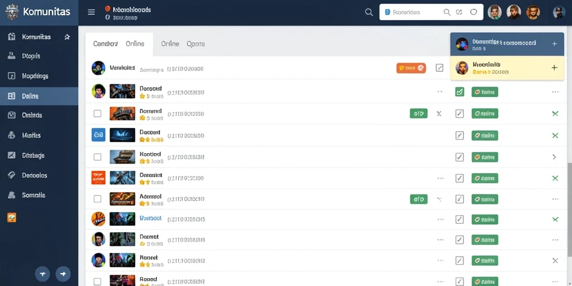Click the green OID badge on third row
572x286 pixels.
click(419, 114)
